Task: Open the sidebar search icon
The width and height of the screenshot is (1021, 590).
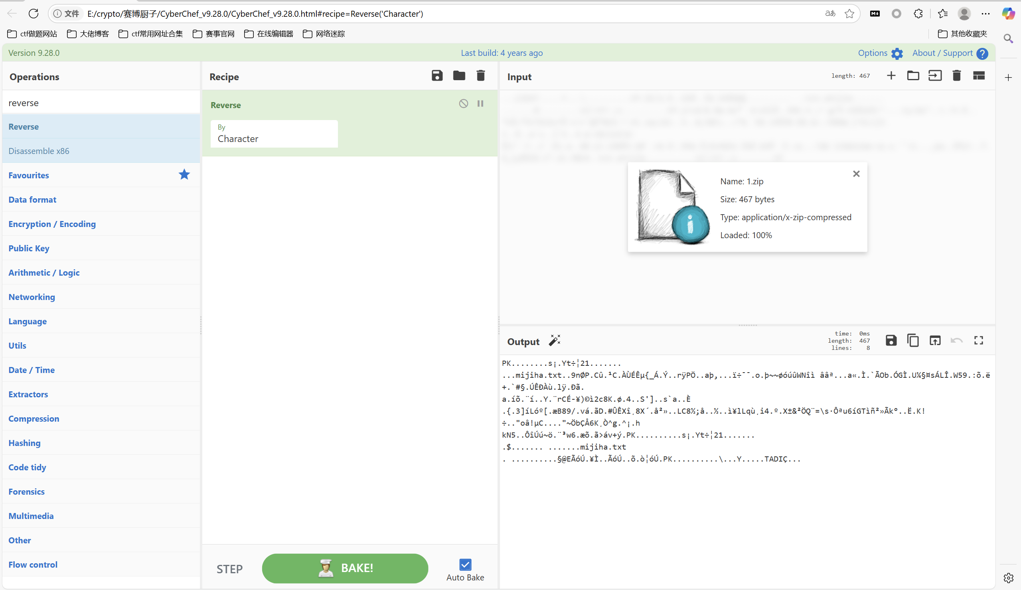Action: [x=1008, y=39]
